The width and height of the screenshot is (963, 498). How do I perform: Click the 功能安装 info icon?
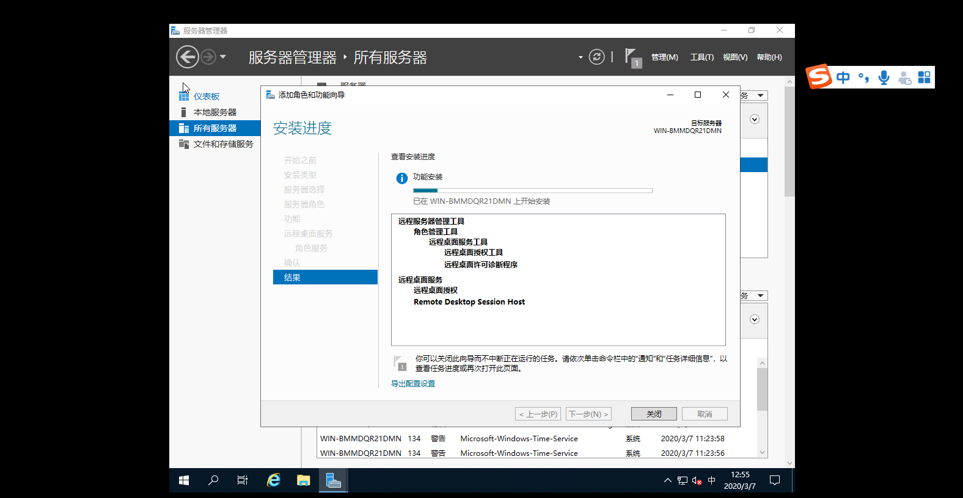(401, 178)
